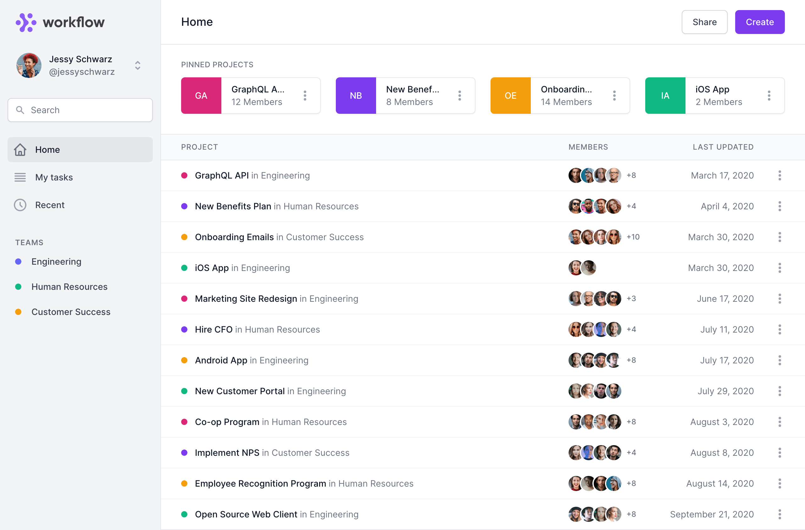Click into the Search input field
This screenshot has width=805, height=530.
[88, 110]
